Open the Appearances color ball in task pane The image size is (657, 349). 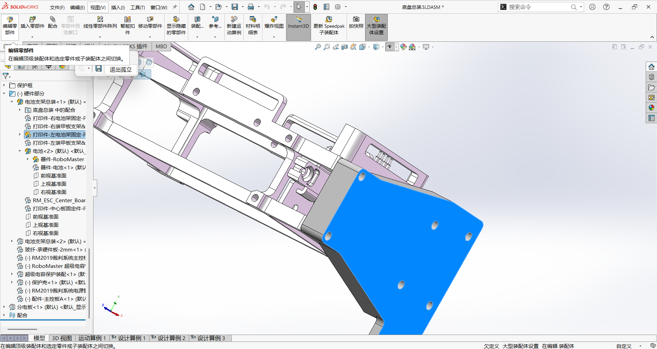point(652,108)
